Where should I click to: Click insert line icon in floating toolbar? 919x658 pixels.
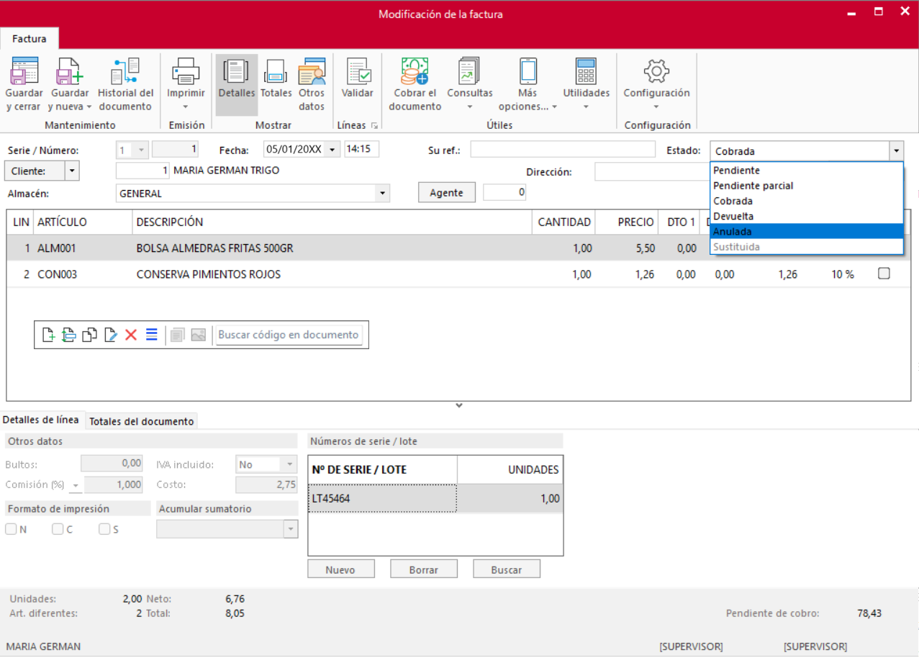68,335
